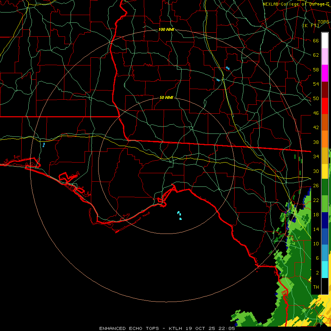
Task: Click the legend value "46"
Action: pyautogui.click(x=316, y=113)
